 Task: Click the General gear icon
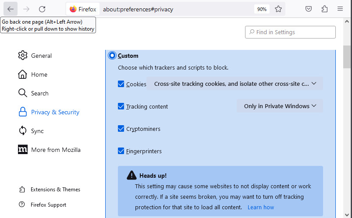23,56
